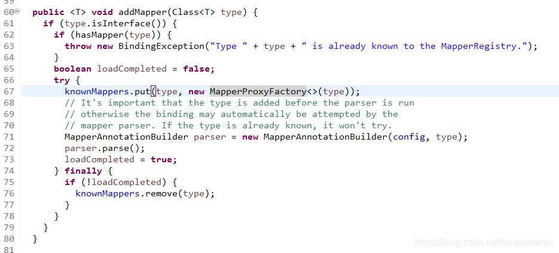
Task: Click knownMappers.remove on line 76
Action: [x=126, y=193]
